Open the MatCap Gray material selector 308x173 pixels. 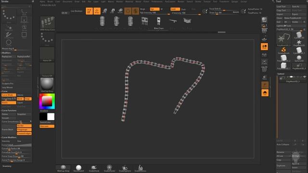47,85
